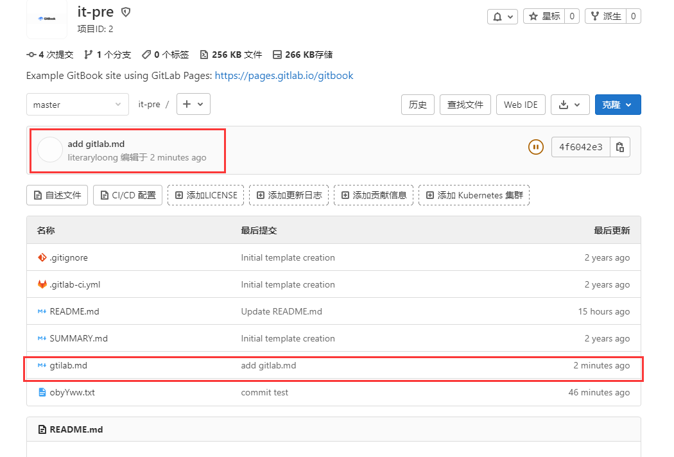674x457 pixels.
Task: Click the 最后更新 column header
Action: pos(612,230)
